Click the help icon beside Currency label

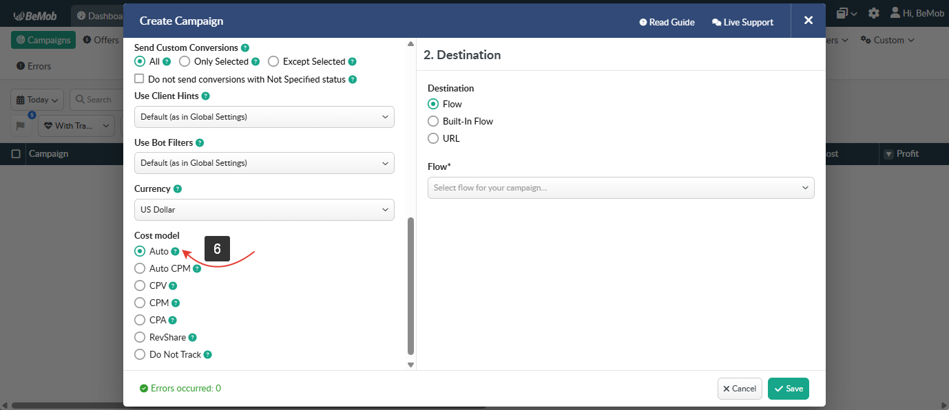[x=178, y=188]
